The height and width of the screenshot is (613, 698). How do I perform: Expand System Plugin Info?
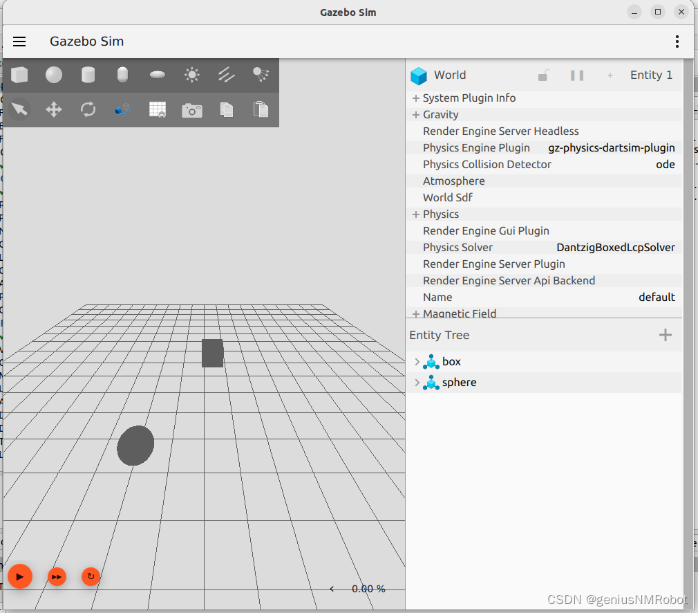(x=416, y=98)
